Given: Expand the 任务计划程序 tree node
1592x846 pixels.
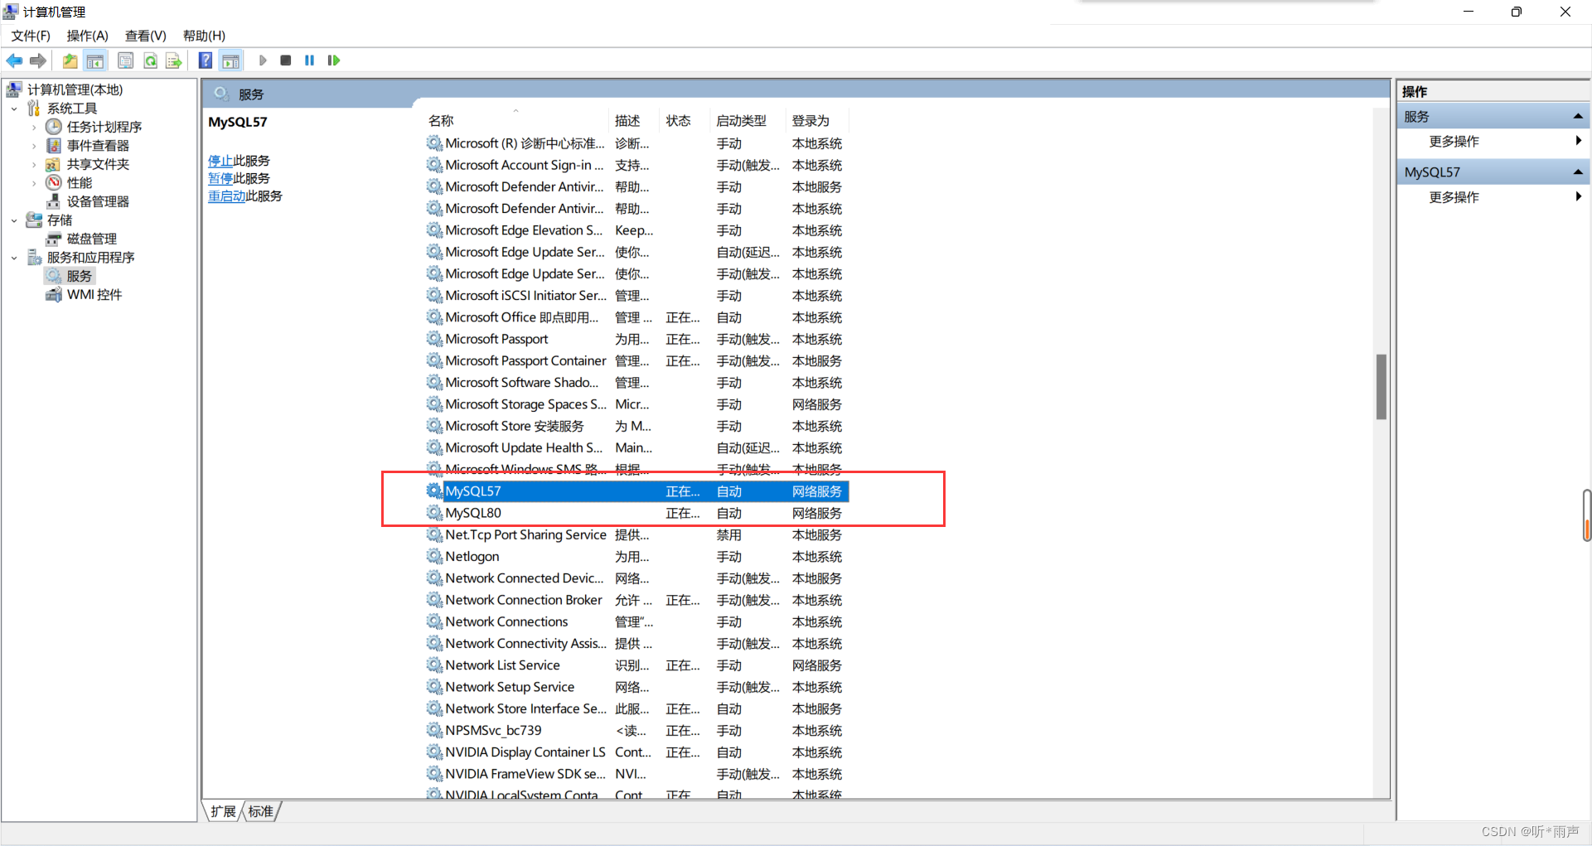Looking at the screenshot, I should click(x=34, y=127).
